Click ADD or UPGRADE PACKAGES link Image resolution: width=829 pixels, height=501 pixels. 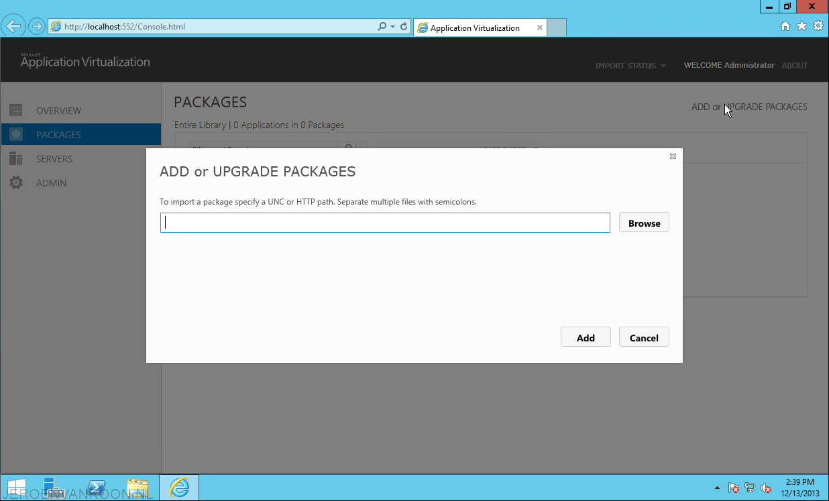(x=749, y=107)
